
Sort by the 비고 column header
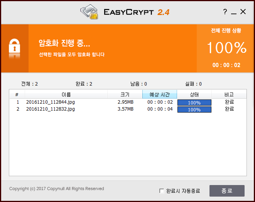coord(229,94)
